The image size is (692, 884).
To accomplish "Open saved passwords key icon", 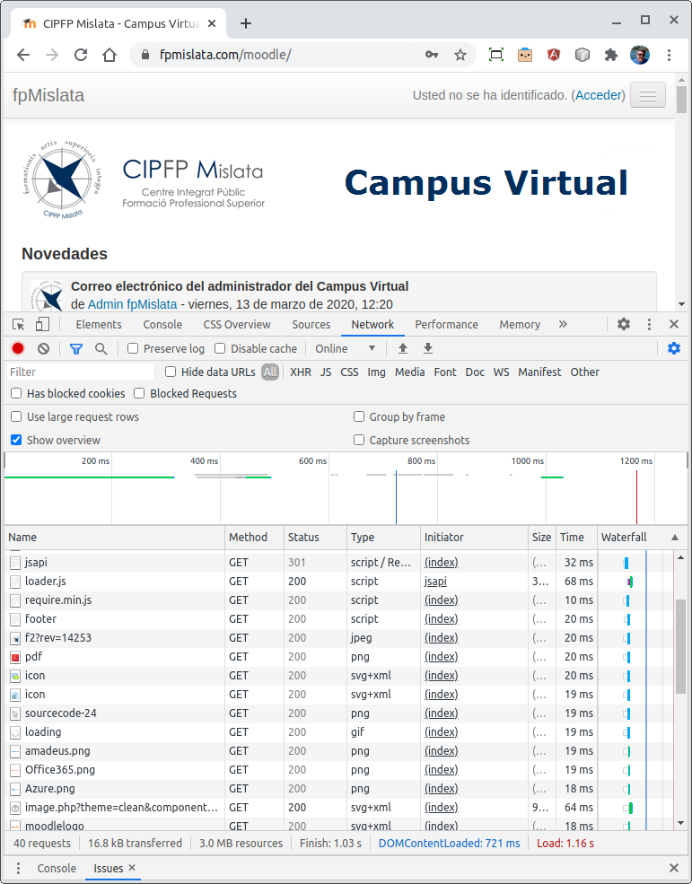I will click(432, 55).
